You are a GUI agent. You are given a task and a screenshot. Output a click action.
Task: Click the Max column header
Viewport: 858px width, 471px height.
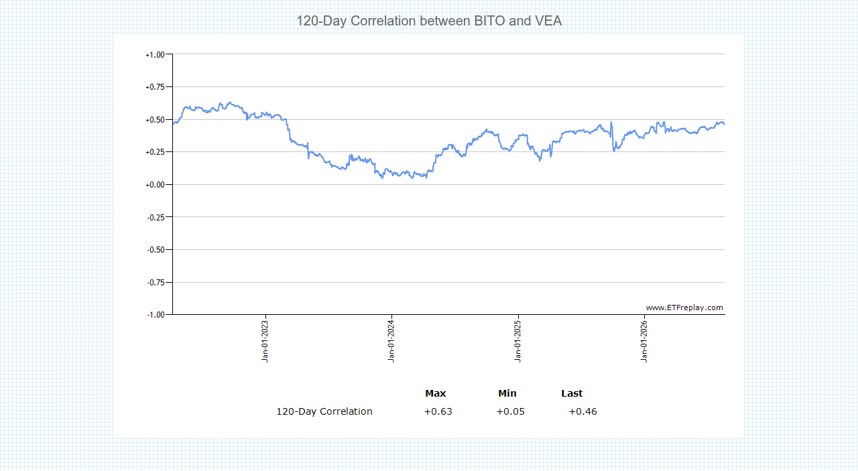(436, 393)
